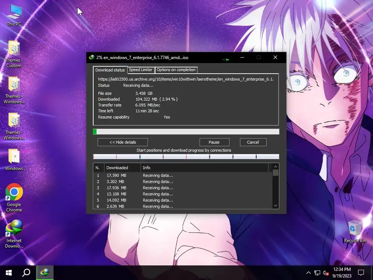
Task: Switch to Download status tab
Action: coord(110,70)
